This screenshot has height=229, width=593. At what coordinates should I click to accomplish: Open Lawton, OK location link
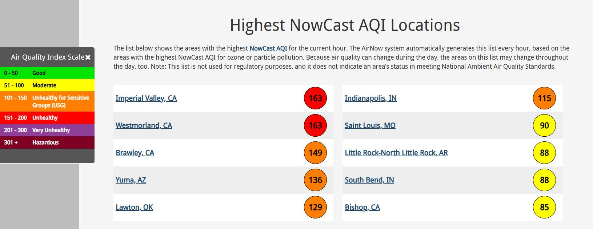134,207
